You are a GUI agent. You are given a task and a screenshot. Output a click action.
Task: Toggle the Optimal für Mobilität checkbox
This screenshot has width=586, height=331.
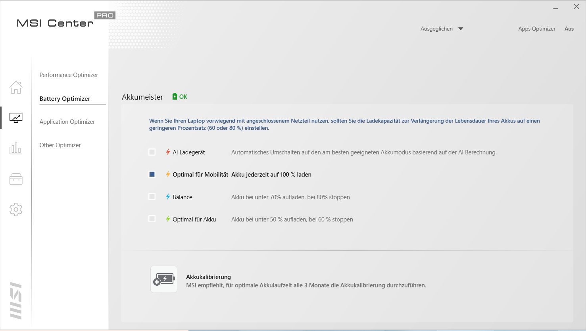click(152, 174)
